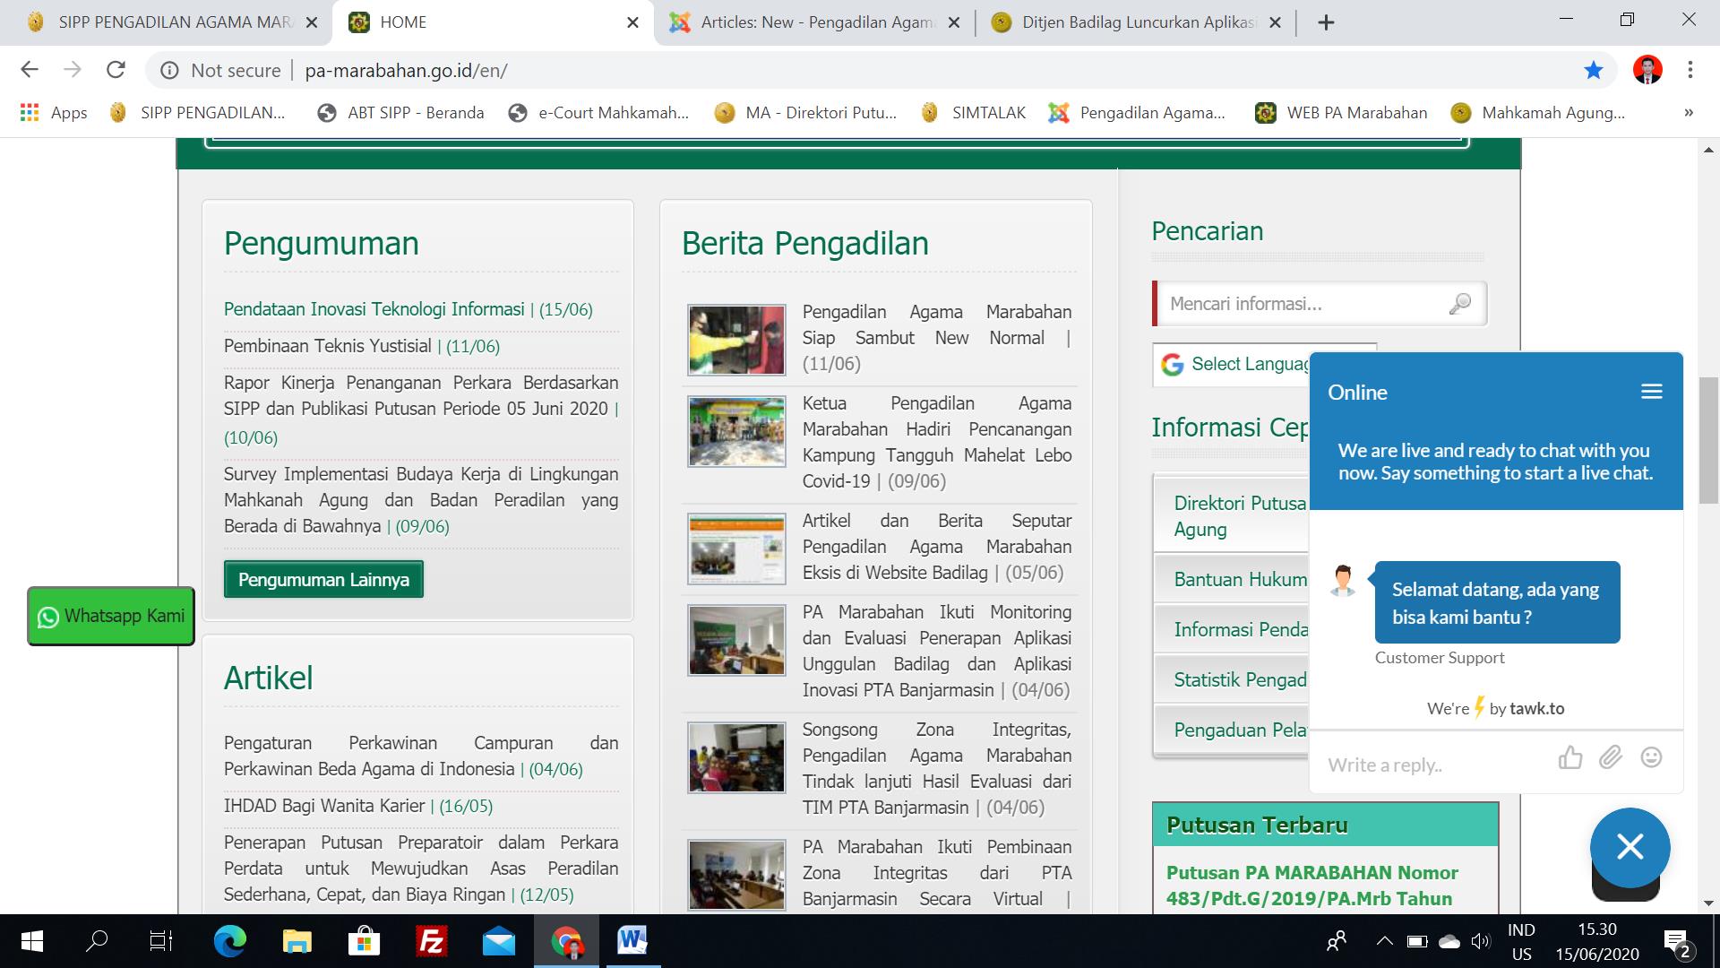Open the tawk.to hamburger menu
The height and width of the screenshot is (968, 1720).
tap(1651, 392)
